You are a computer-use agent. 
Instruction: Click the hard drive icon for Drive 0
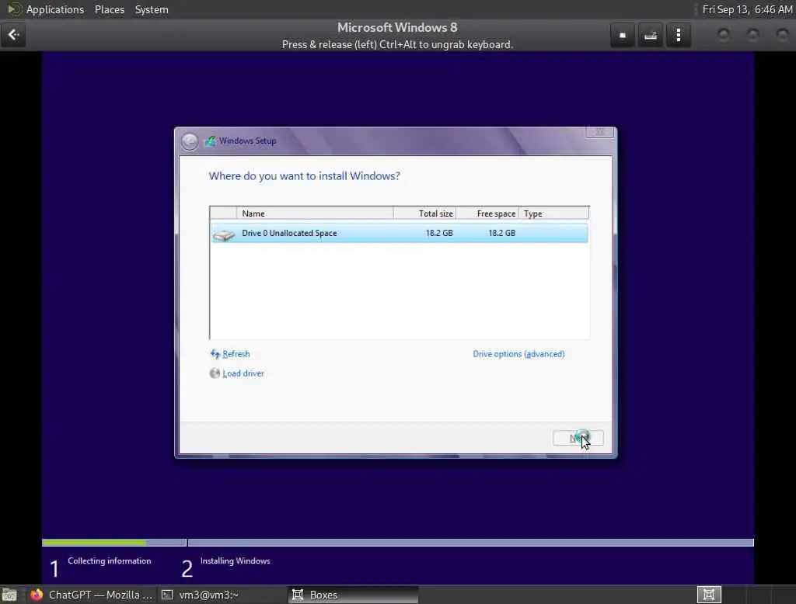click(x=224, y=234)
